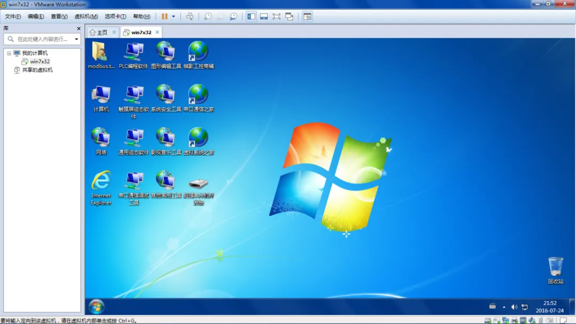Select the 回收站 recycle bin icon
This screenshot has width=576, height=324.
pos(555,271)
